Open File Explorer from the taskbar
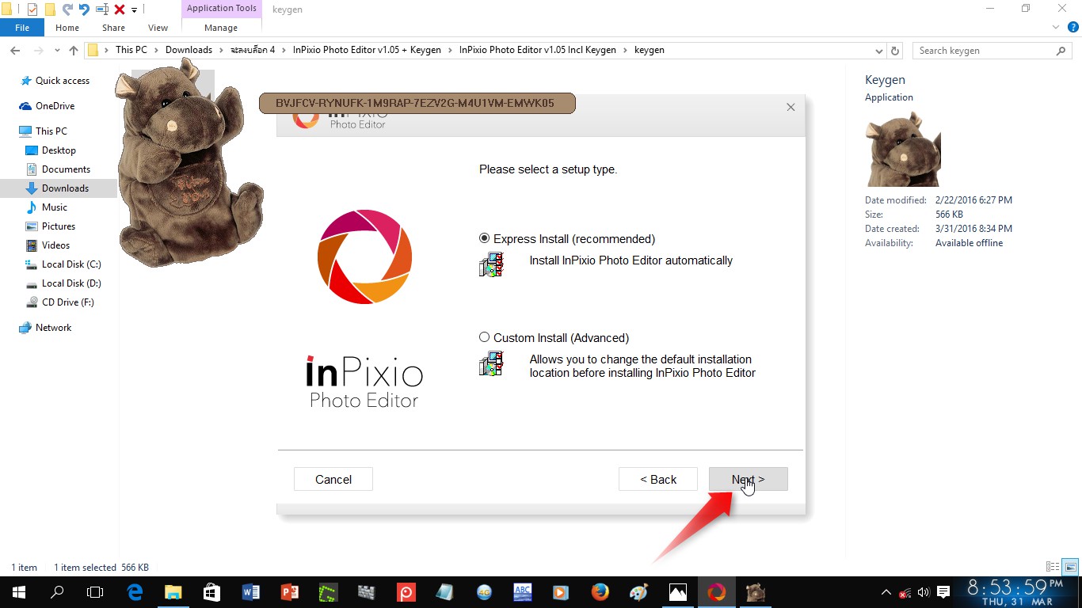1082x608 pixels. point(173,592)
